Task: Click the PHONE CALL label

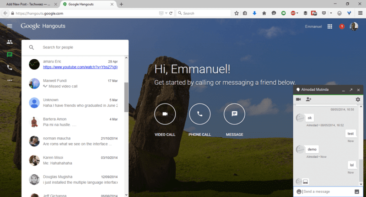Action: coord(200,135)
